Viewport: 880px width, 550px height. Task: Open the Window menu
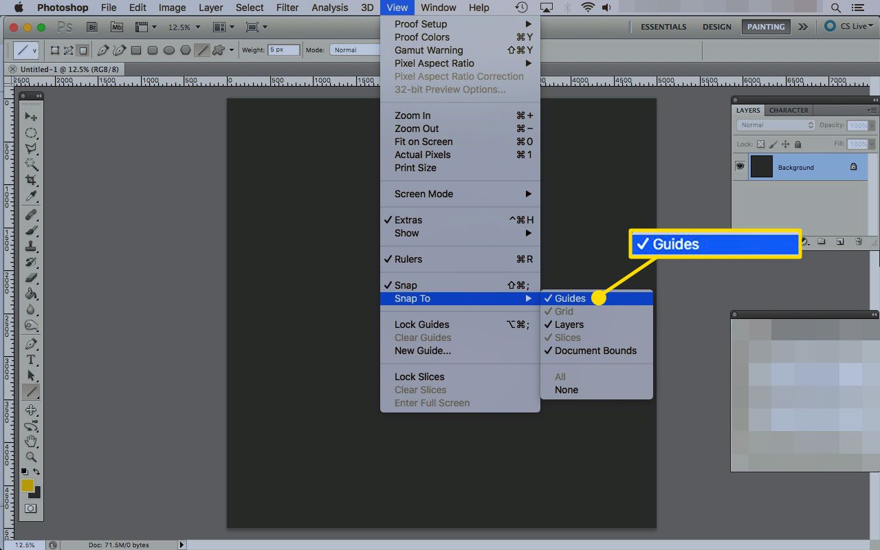click(x=438, y=8)
